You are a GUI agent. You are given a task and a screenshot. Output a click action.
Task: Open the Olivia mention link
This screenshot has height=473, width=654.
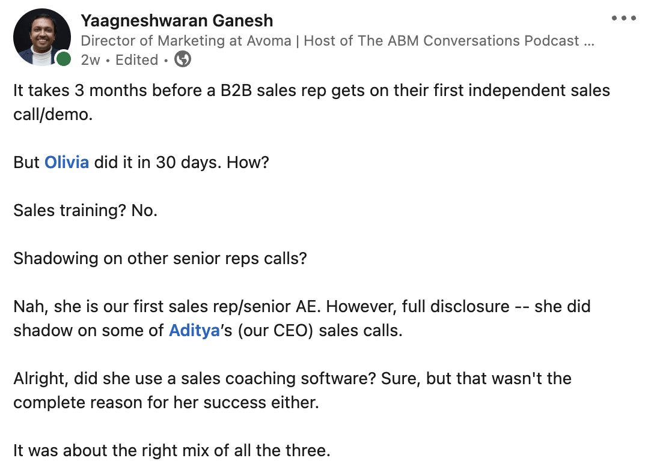67,162
